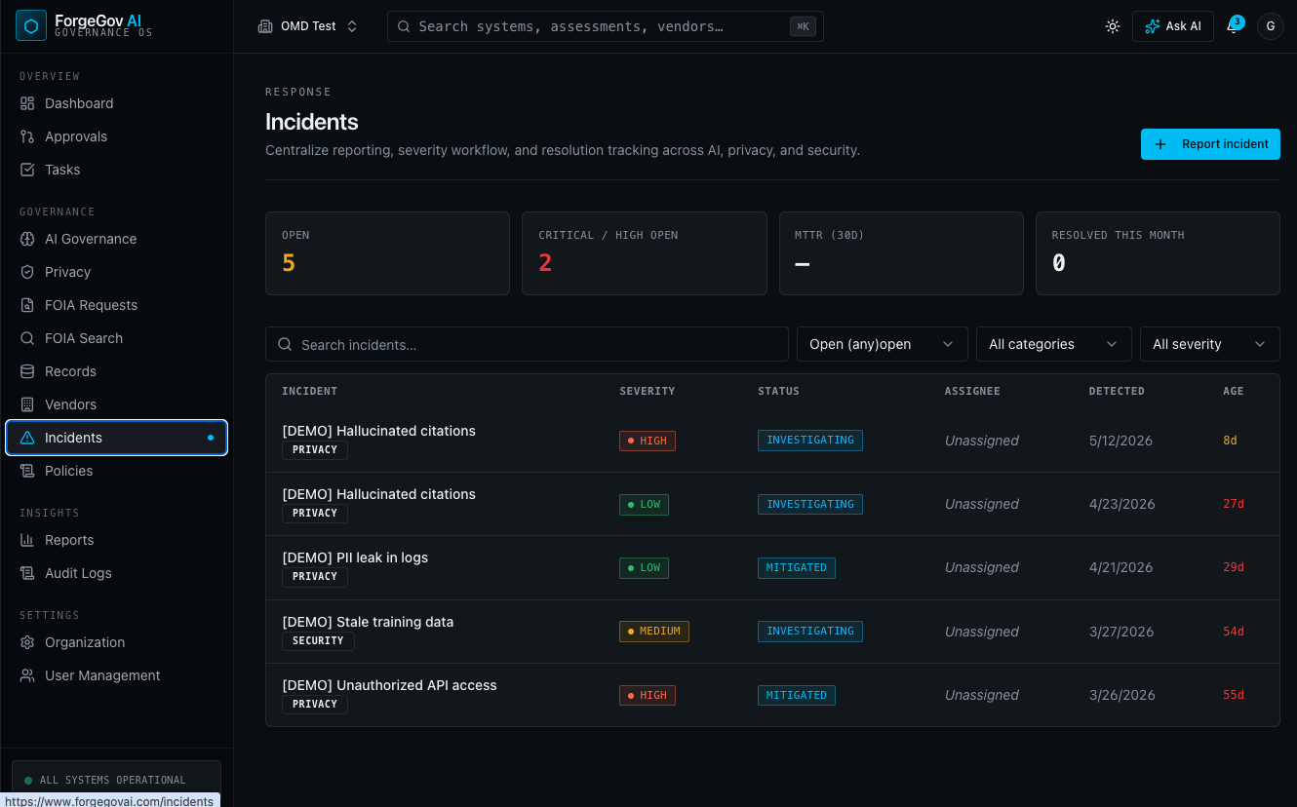
Task: Click the global search systems field
Action: click(x=605, y=26)
